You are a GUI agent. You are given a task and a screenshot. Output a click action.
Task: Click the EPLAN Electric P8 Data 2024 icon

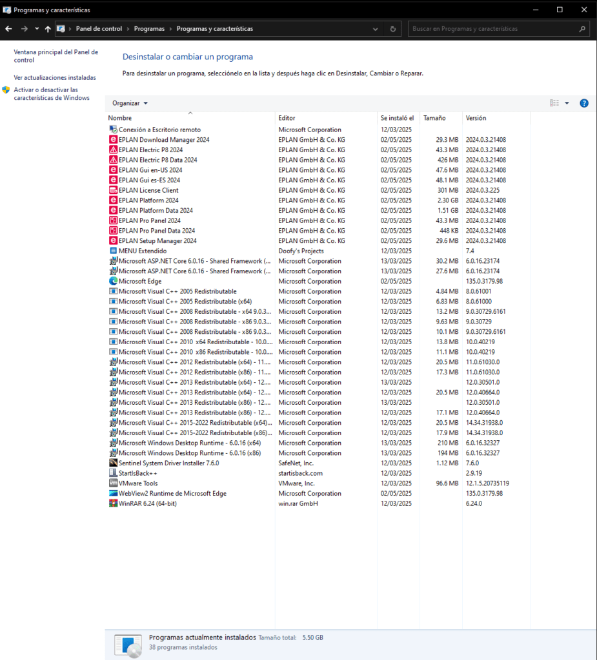point(113,160)
